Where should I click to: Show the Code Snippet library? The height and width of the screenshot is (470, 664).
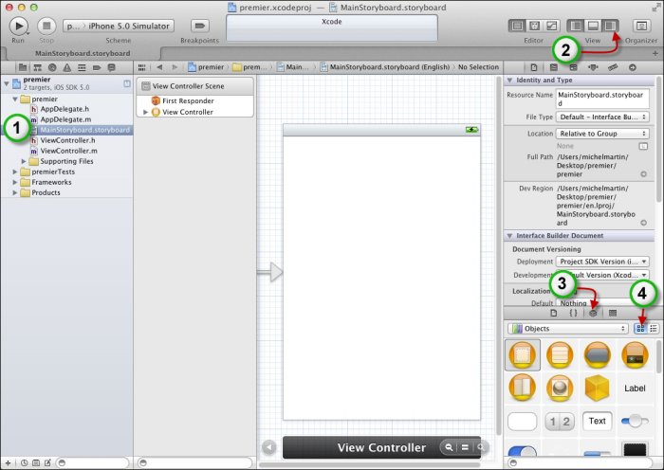(x=573, y=312)
